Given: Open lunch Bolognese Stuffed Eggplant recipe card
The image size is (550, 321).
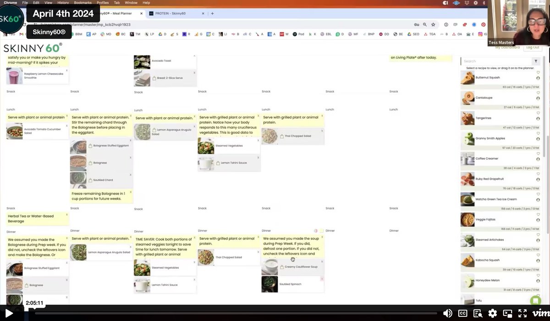Looking at the screenshot, I should tap(101, 146).
